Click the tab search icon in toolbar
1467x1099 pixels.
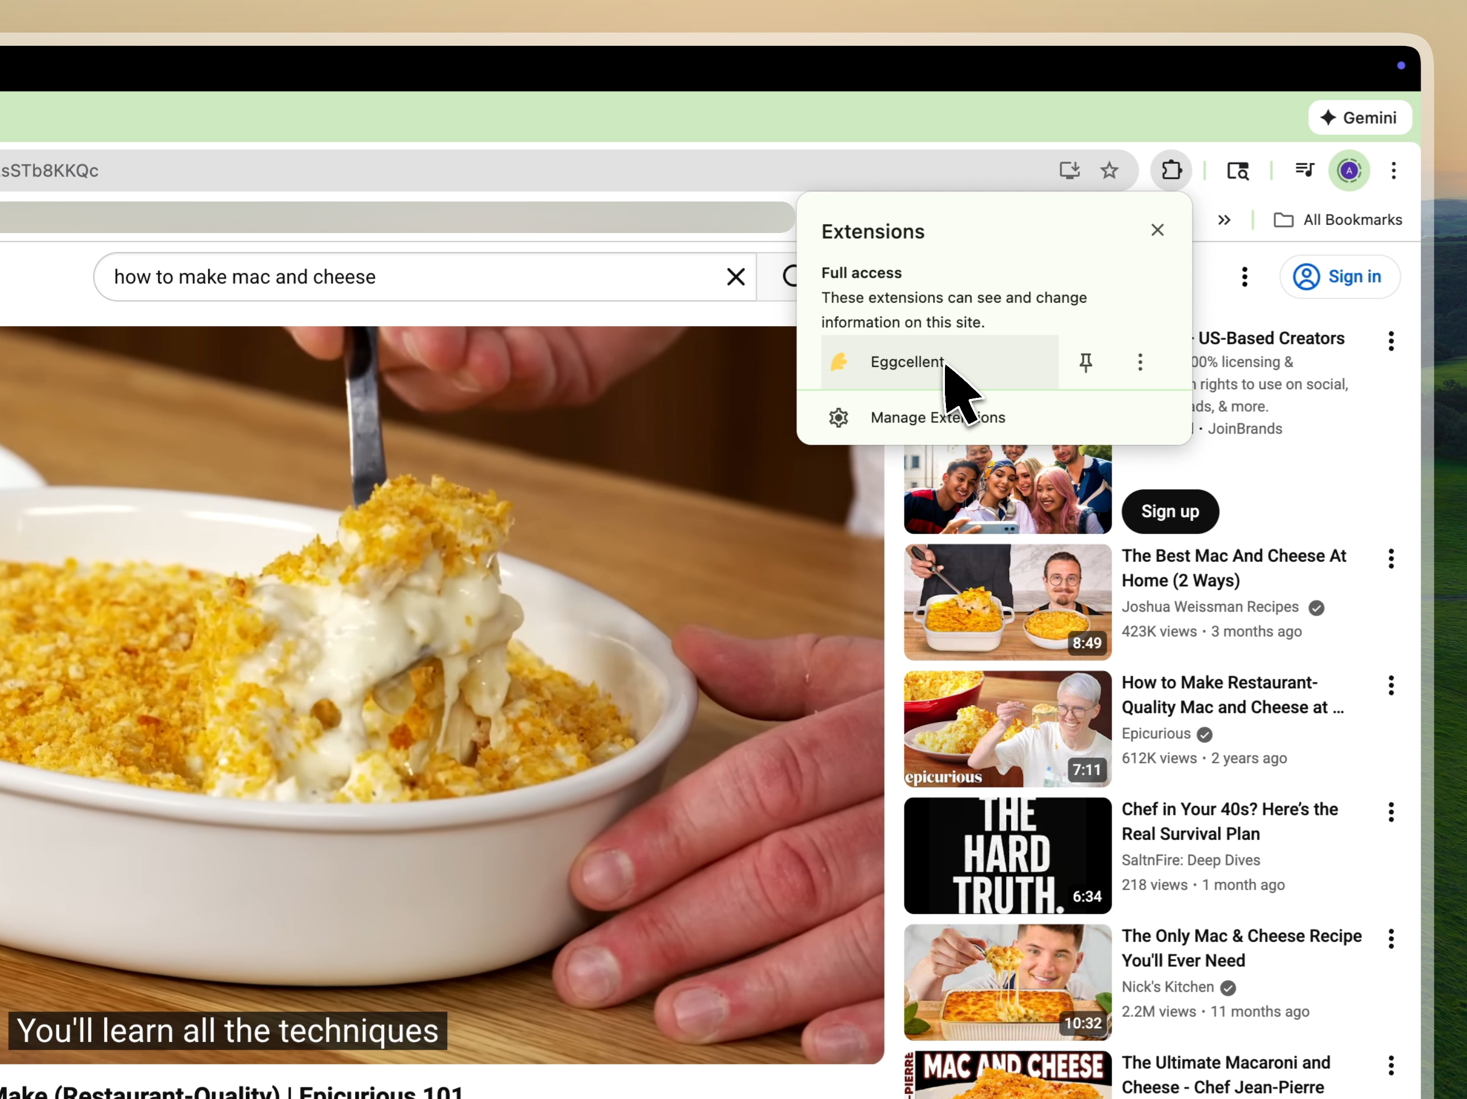tap(1238, 170)
